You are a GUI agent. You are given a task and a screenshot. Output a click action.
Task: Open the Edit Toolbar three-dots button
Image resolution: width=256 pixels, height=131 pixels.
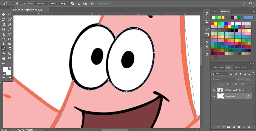point(4,63)
